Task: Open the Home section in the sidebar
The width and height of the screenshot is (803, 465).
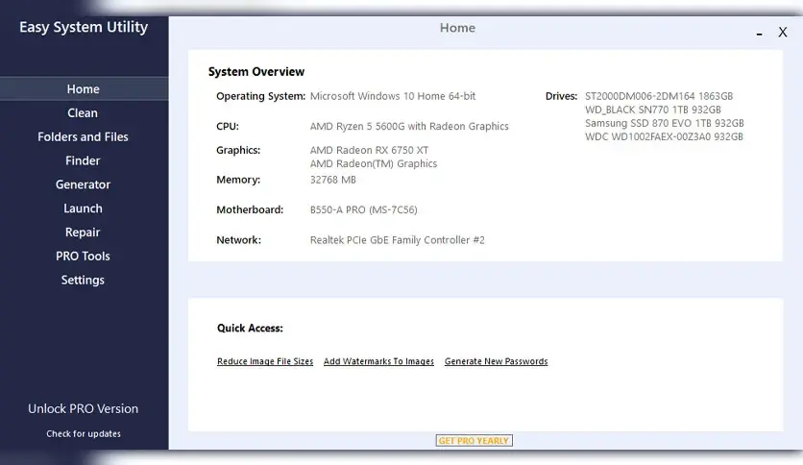Action: coord(84,89)
